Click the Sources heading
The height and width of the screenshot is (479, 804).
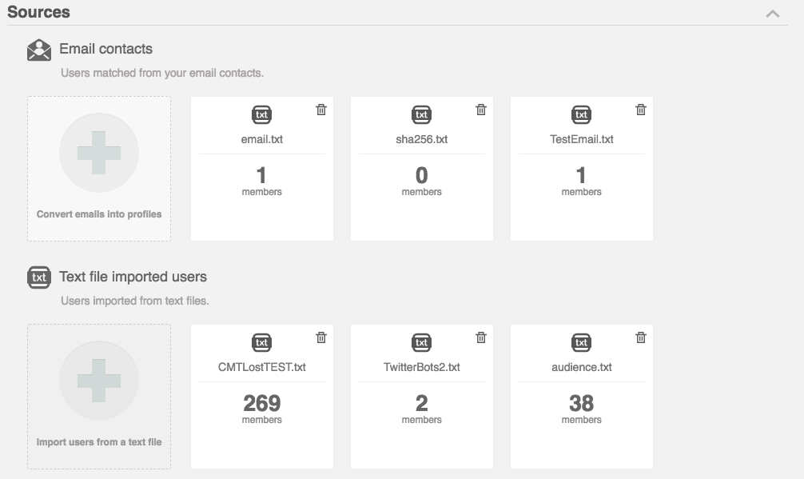click(38, 12)
